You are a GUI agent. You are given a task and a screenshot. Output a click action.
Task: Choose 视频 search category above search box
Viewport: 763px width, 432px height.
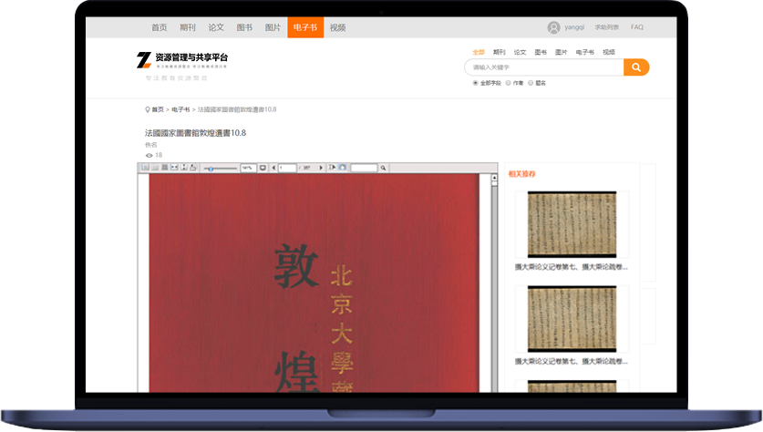pyautogui.click(x=609, y=52)
